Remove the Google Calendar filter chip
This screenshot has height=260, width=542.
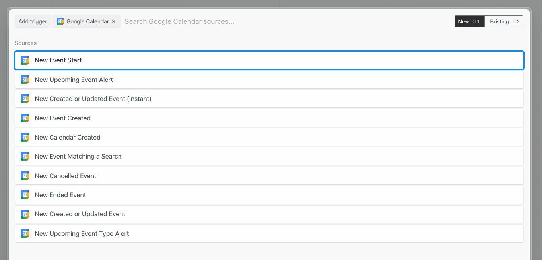click(x=114, y=21)
